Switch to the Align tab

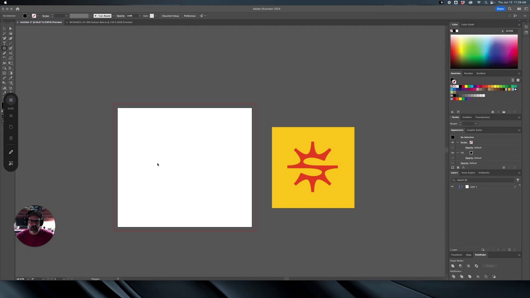pos(468,255)
